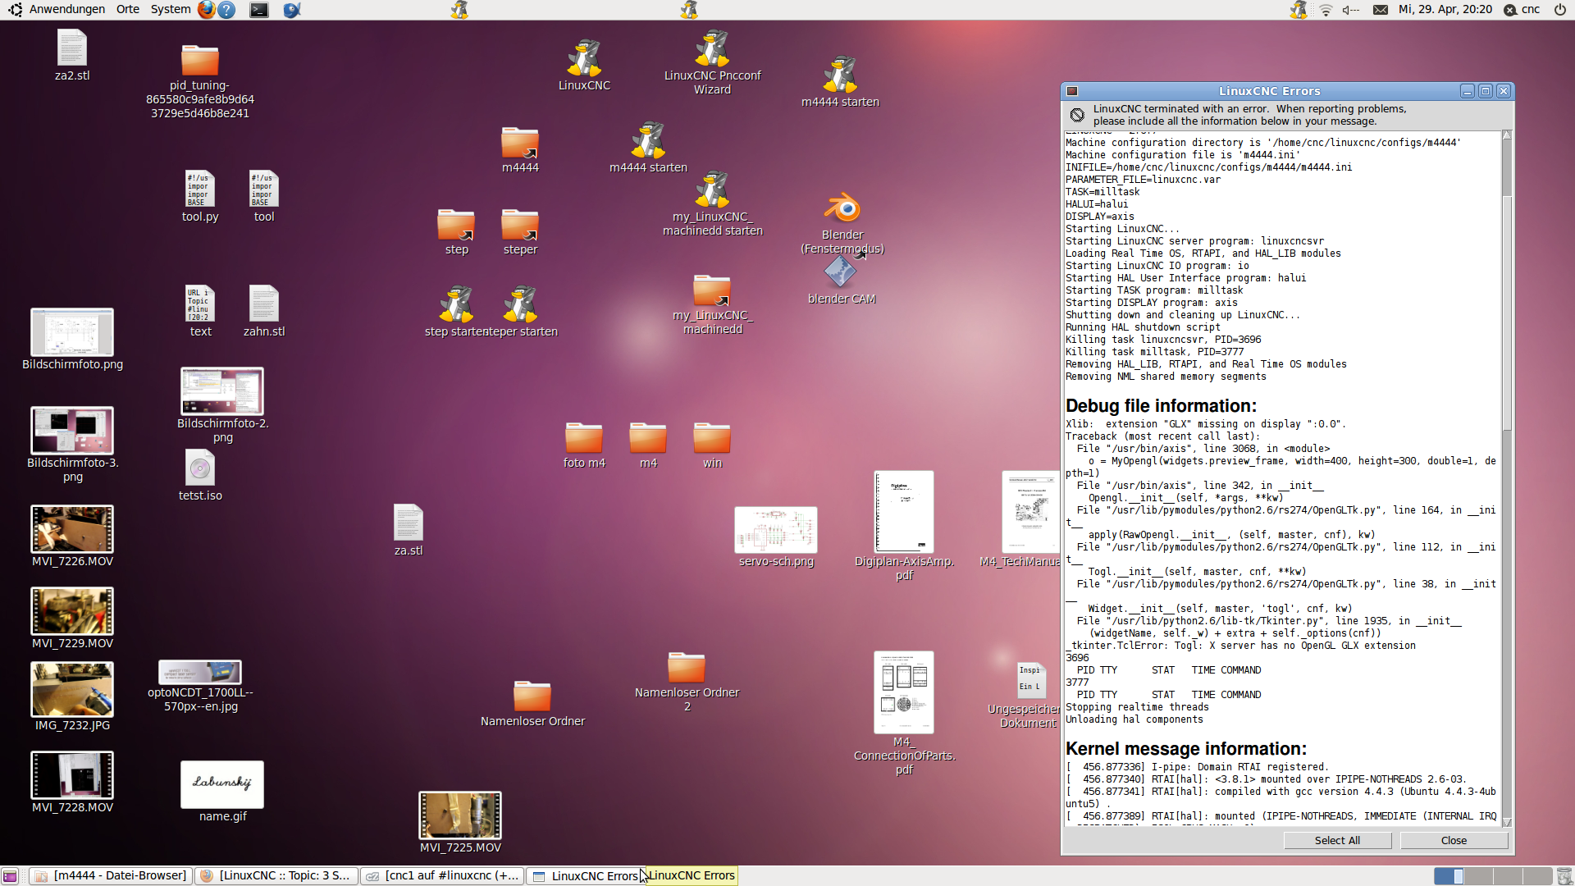Select servo-sch.png thumbnail
Viewport: 1575px width, 886px height.
pyautogui.click(x=776, y=530)
